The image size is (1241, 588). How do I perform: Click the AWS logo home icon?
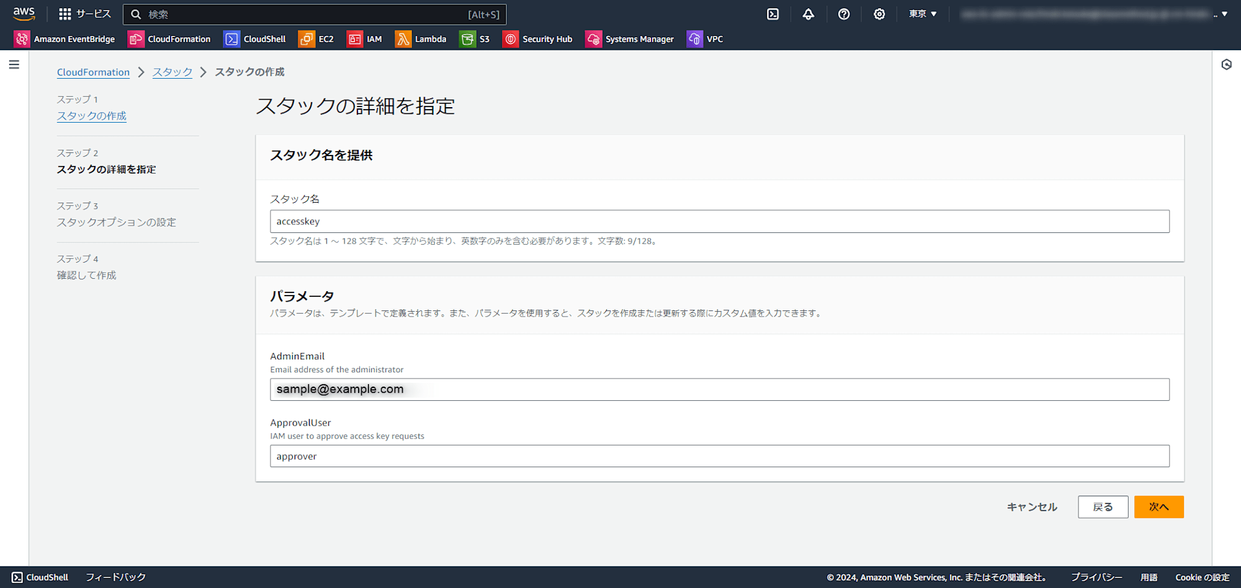click(24, 14)
